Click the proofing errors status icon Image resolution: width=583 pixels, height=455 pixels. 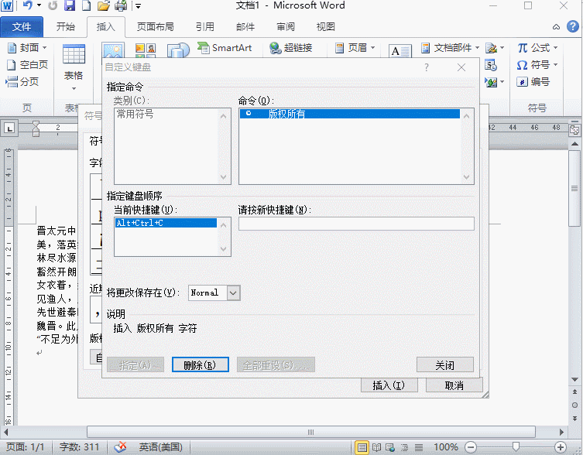pyautogui.click(x=120, y=446)
